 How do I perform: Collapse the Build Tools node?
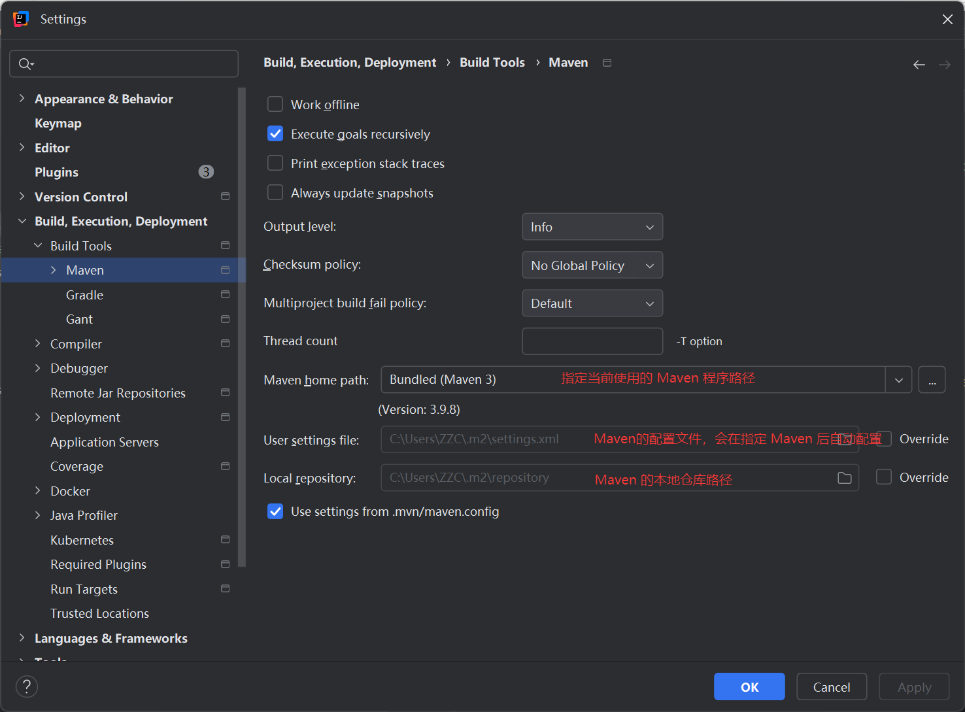38,245
